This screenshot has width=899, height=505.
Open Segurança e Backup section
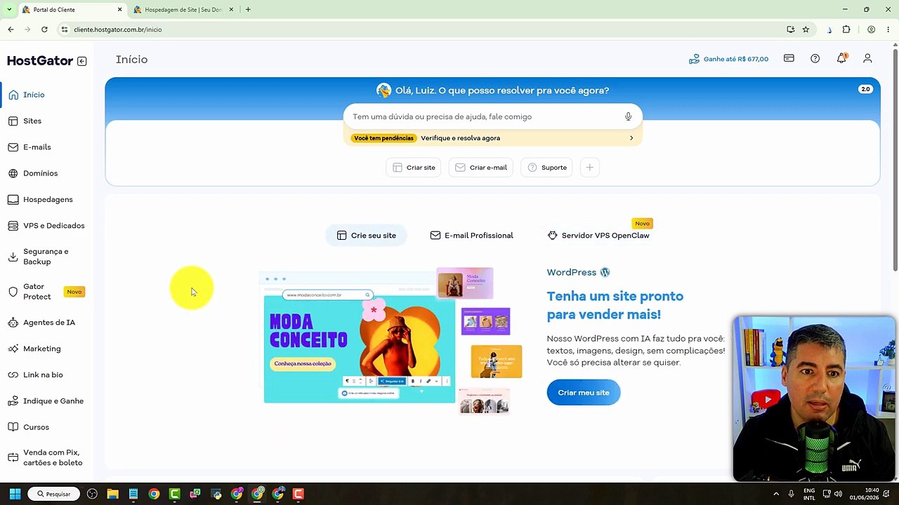(x=47, y=257)
